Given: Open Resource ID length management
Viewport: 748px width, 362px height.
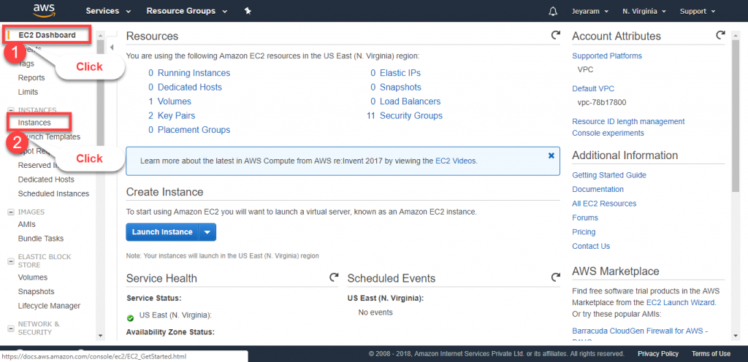Looking at the screenshot, I should tap(628, 121).
